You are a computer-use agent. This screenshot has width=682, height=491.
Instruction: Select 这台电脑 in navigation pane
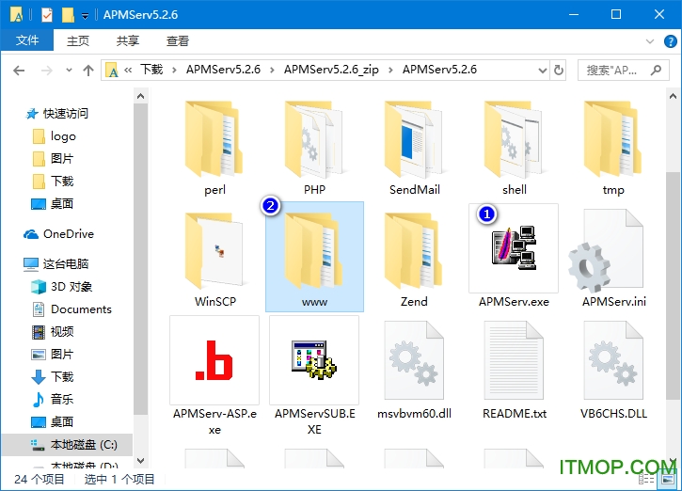pos(56,264)
